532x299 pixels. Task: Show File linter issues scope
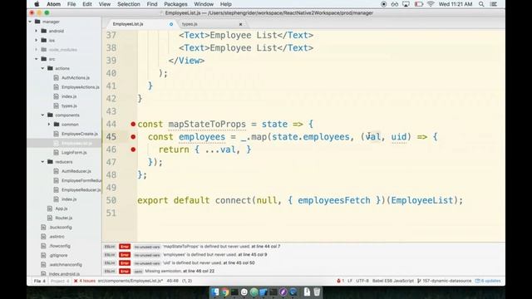coord(39,281)
